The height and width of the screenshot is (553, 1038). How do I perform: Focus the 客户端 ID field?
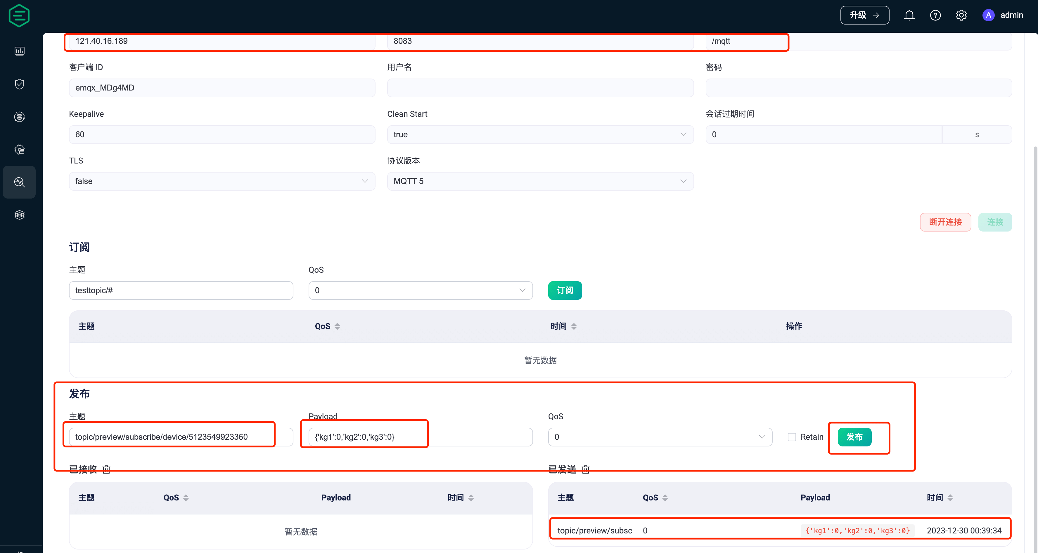pyautogui.click(x=222, y=88)
